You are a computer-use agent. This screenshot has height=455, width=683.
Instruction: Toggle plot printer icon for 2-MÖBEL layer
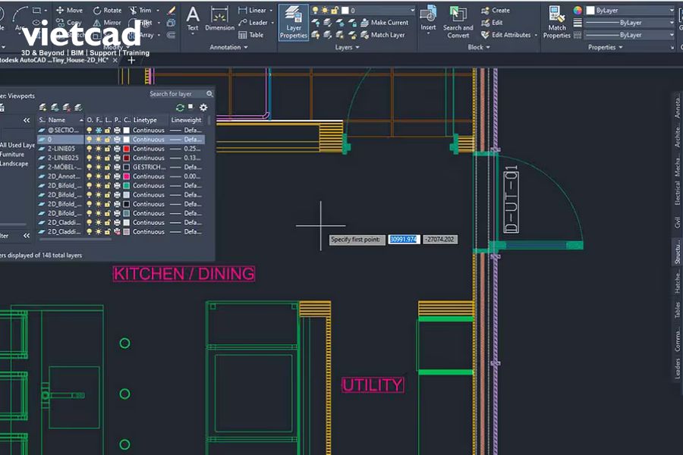click(117, 167)
